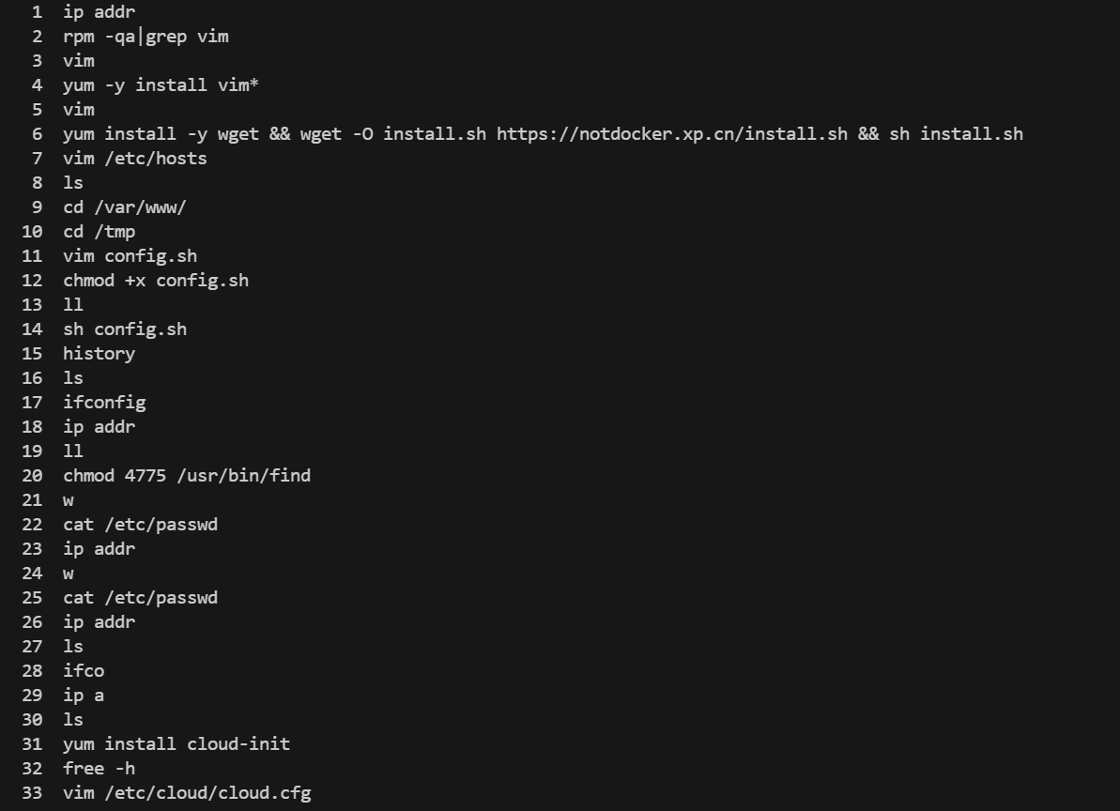Viewport: 1120px width, 811px height.
Task: Click the 'ifconfig' command text
Action: (x=104, y=403)
